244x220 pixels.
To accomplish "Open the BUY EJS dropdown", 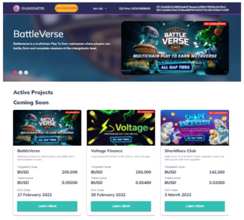I will (x=100, y=9).
